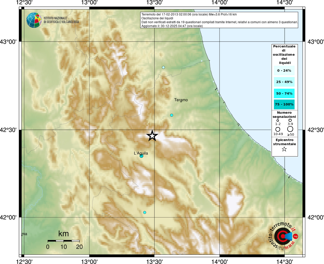This screenshot has height=264, width=324.
Task: Click the INGV globe logo
Action: pyautogui.click(x=34, y=20)
